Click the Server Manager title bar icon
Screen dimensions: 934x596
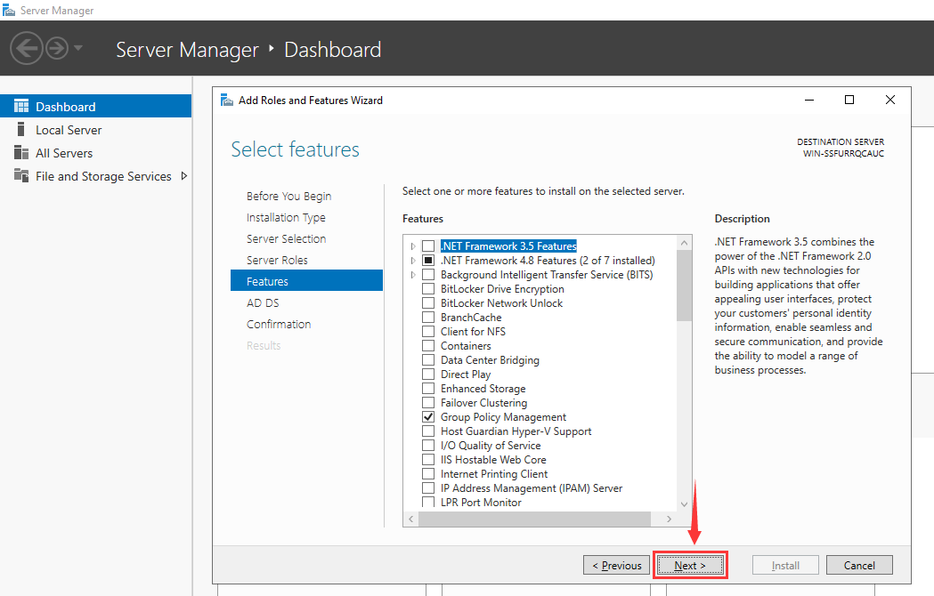coord(9,11)
